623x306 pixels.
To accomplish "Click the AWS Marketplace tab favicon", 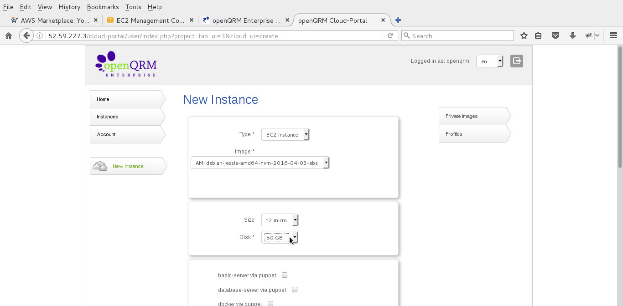I will (15, 20).
